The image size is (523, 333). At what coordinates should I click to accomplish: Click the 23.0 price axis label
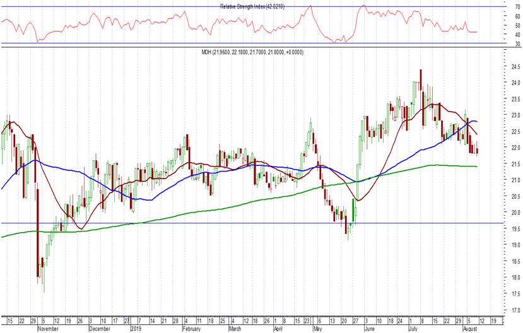pyautogui.click(x=516, y=115)
